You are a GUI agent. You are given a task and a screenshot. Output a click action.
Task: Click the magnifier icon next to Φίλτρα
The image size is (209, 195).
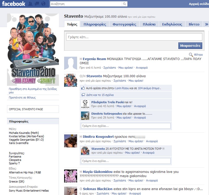[x=191, y=55]
